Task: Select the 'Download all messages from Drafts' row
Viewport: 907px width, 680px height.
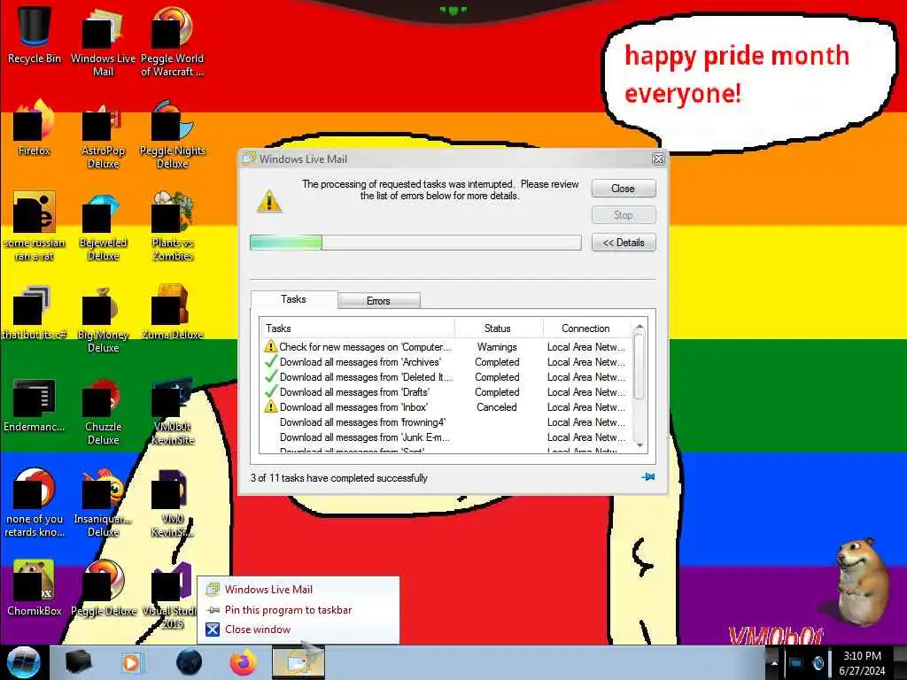Action: pos(446,392)
